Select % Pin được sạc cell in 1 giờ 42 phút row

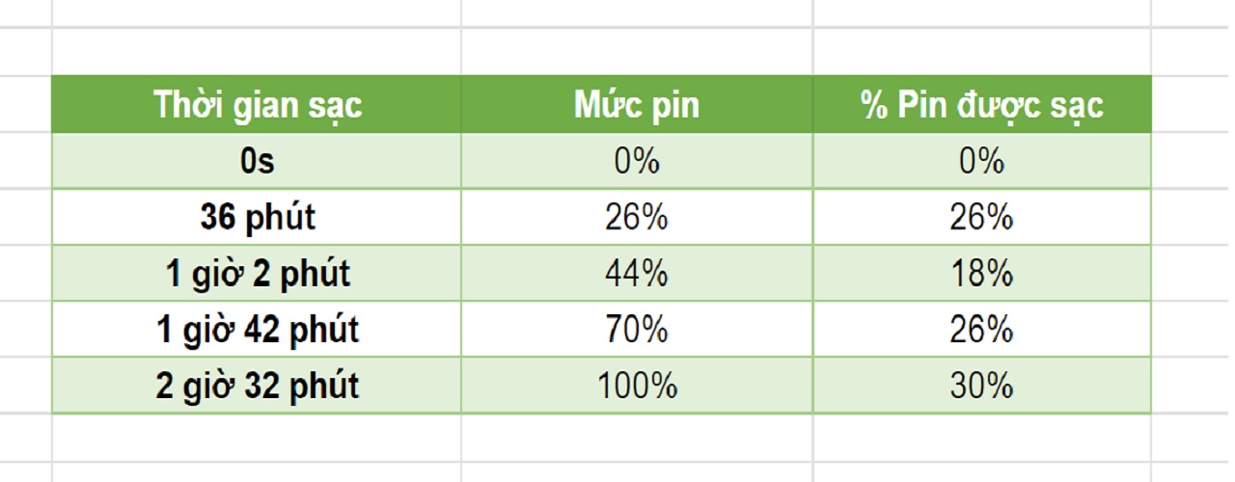tap(982, 330)
